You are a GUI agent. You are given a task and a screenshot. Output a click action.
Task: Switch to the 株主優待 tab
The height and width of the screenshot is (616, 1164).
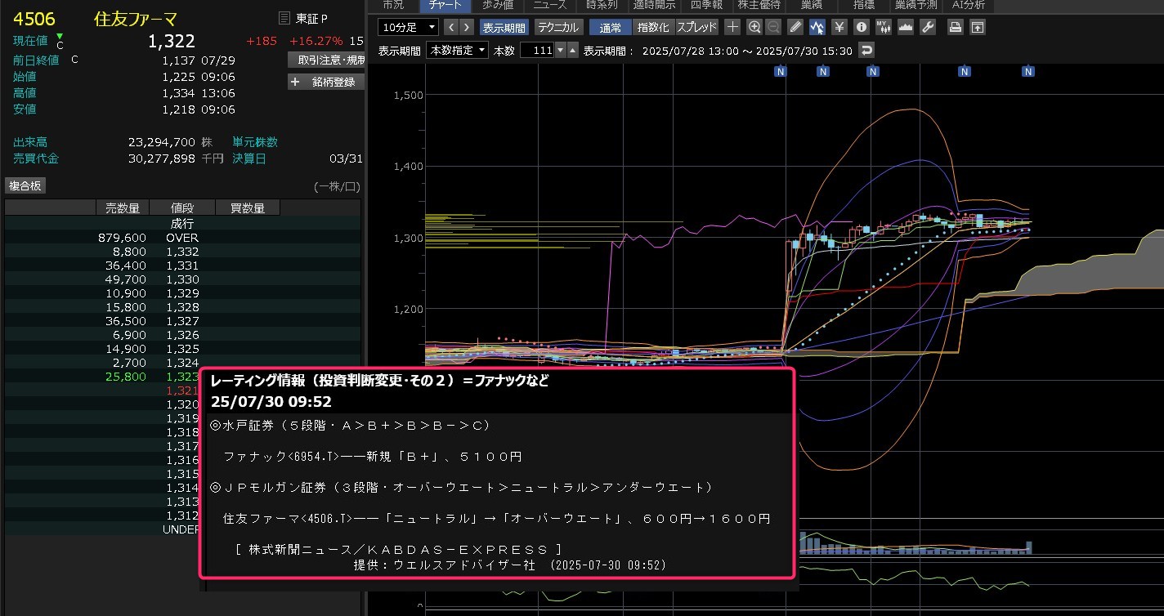coord(759,5)
